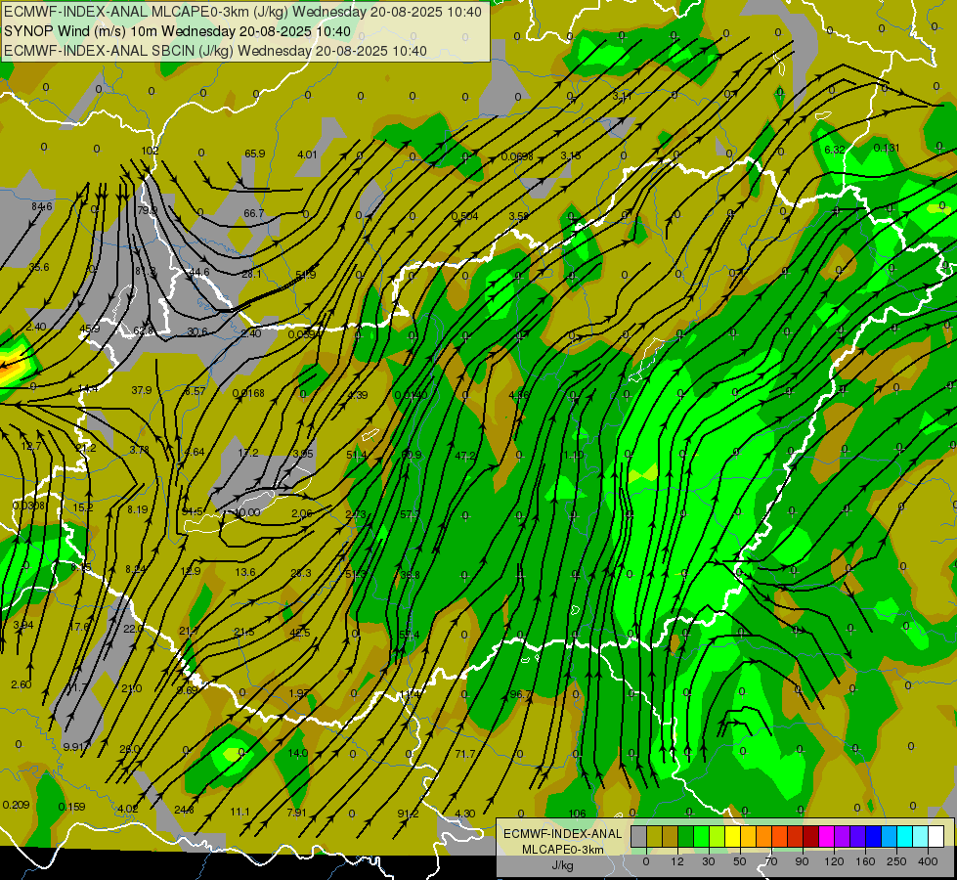Click the map value '2.06'
The image size is (957, 880).
pyautogui.click(x=302, y=513)
